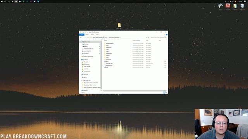Expand the ribbon with the chevron
The image size is (248, 139).
[165, 35]
